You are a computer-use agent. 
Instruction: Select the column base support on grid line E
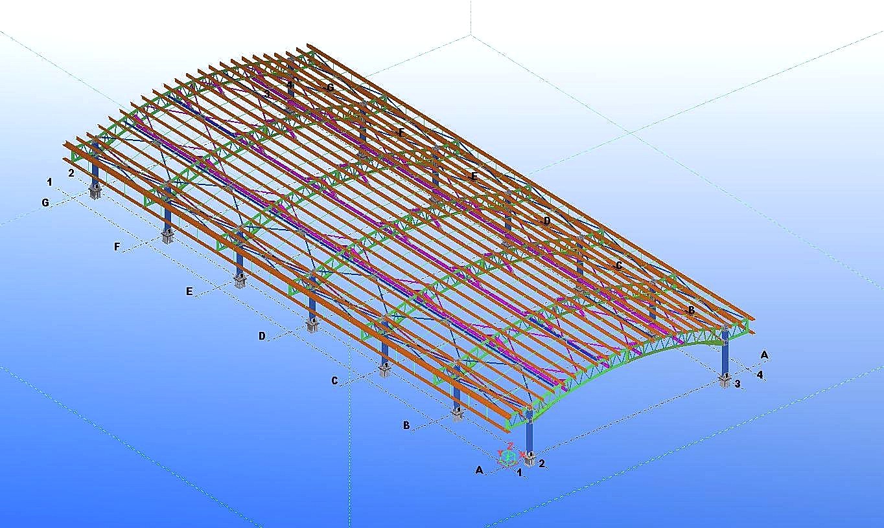point(240,281)
